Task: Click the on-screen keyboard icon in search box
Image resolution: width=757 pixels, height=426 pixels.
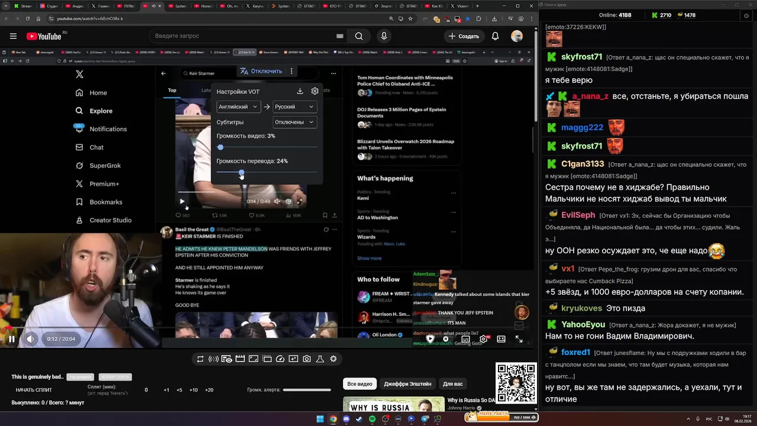Action: click(x=339, y=36)
